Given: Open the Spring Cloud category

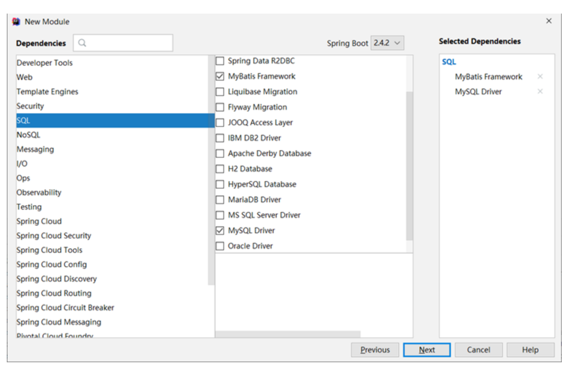Looking at the screenshot, I should pyautogui.click(x=112, y=221).
